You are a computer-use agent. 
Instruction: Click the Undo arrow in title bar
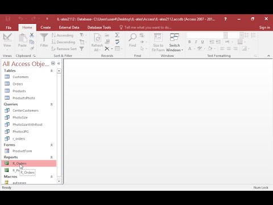(20, 19)
